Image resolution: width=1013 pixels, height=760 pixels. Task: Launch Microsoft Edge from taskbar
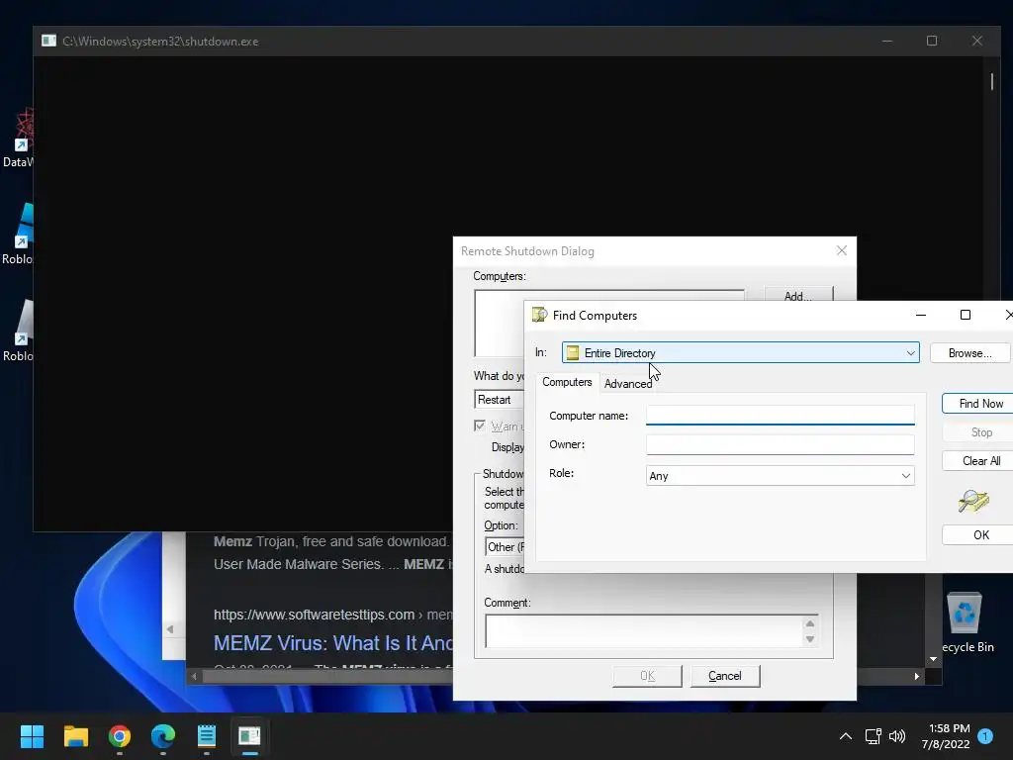click(163, 736)
